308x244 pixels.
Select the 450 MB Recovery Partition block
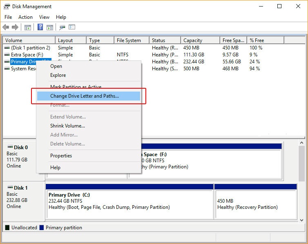255,204
